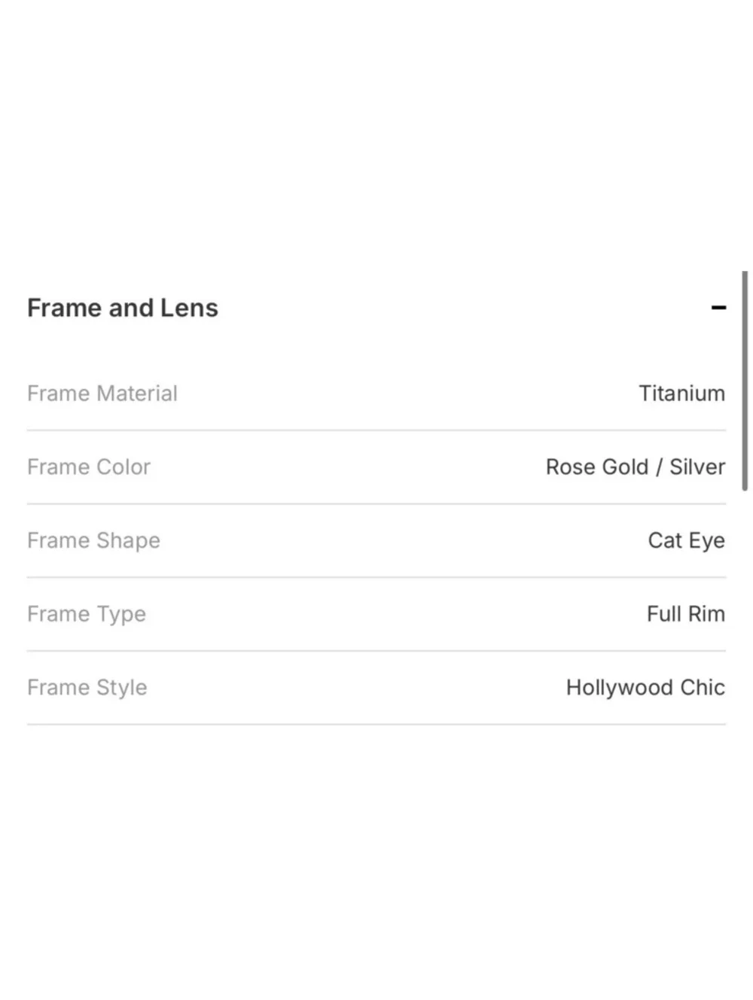Click the Cat Eye shape value

pos(686,540)
